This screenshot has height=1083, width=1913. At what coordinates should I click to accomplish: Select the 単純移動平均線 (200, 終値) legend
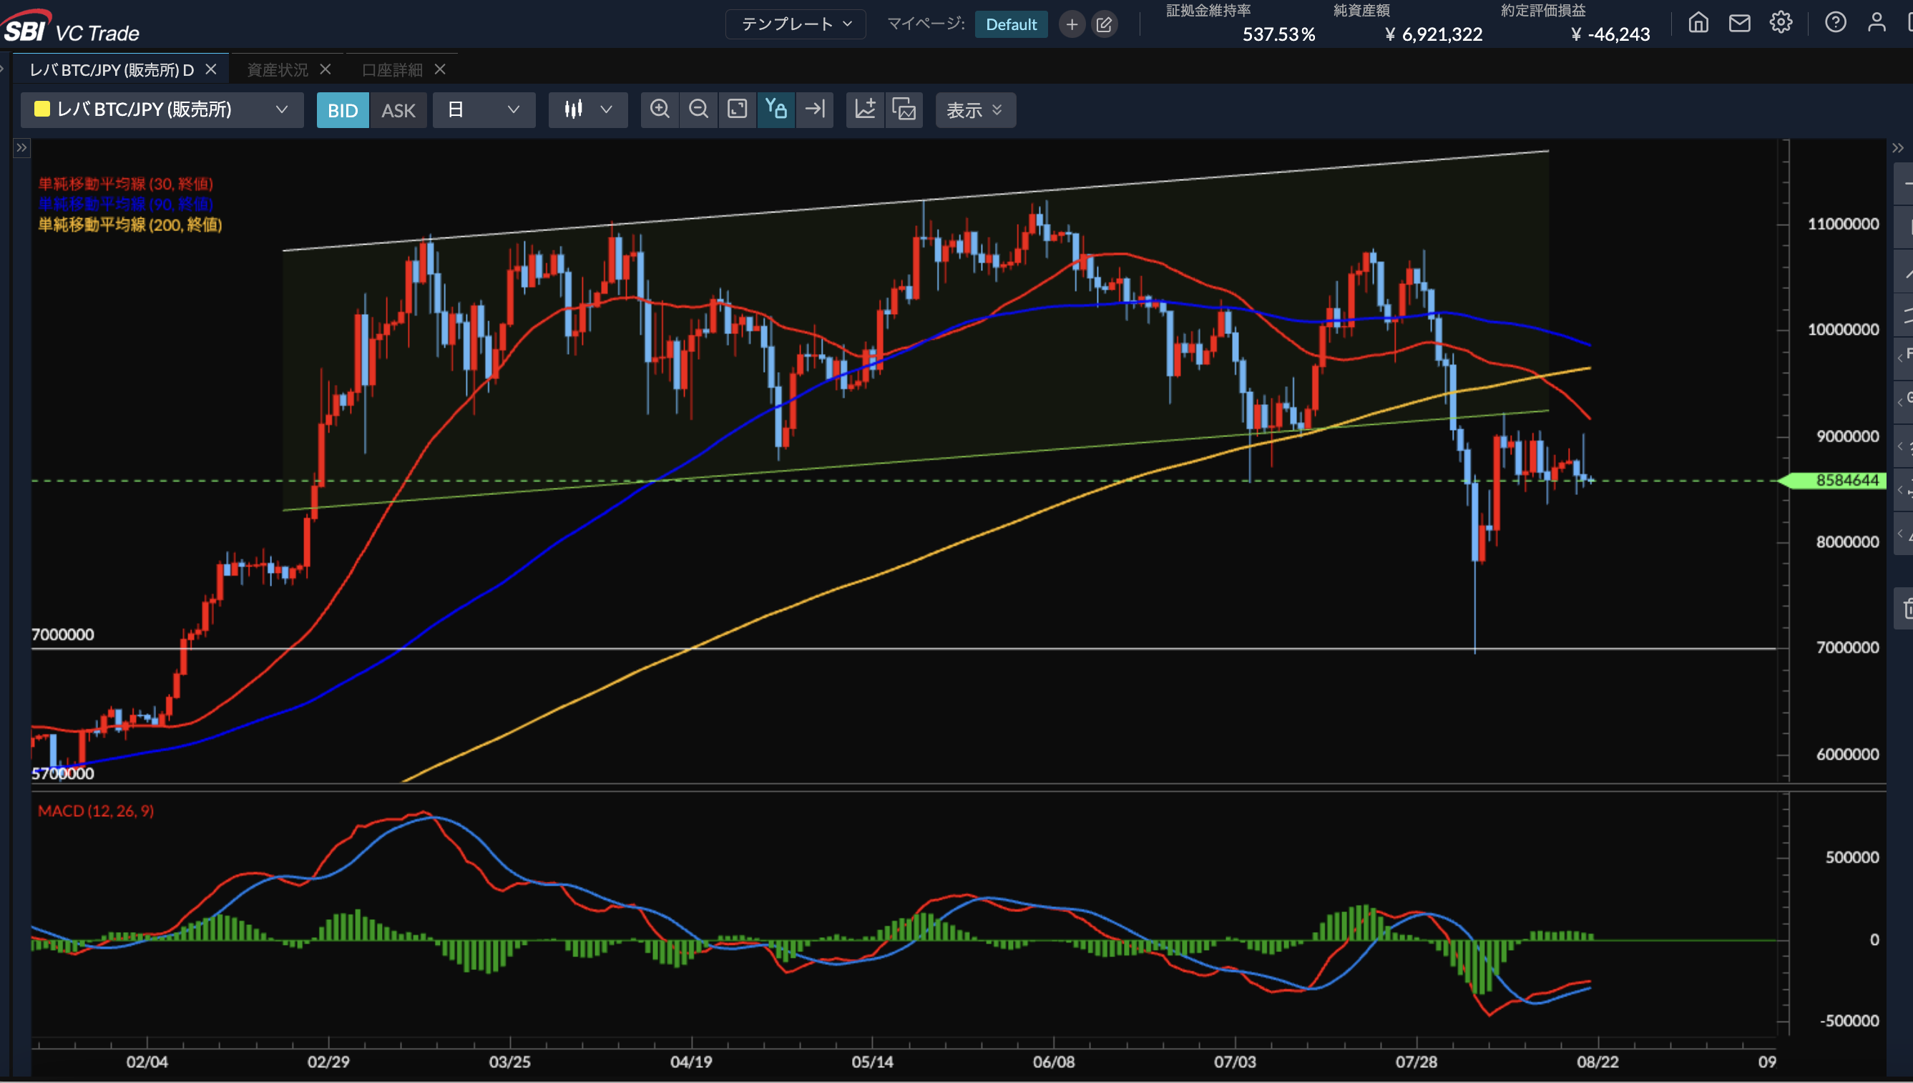tap(130, 225)
